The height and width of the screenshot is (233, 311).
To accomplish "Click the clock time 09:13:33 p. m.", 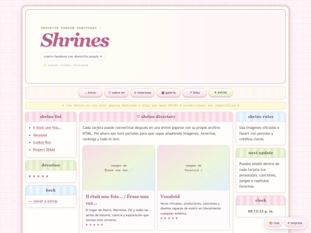I will tap(261, 211).
